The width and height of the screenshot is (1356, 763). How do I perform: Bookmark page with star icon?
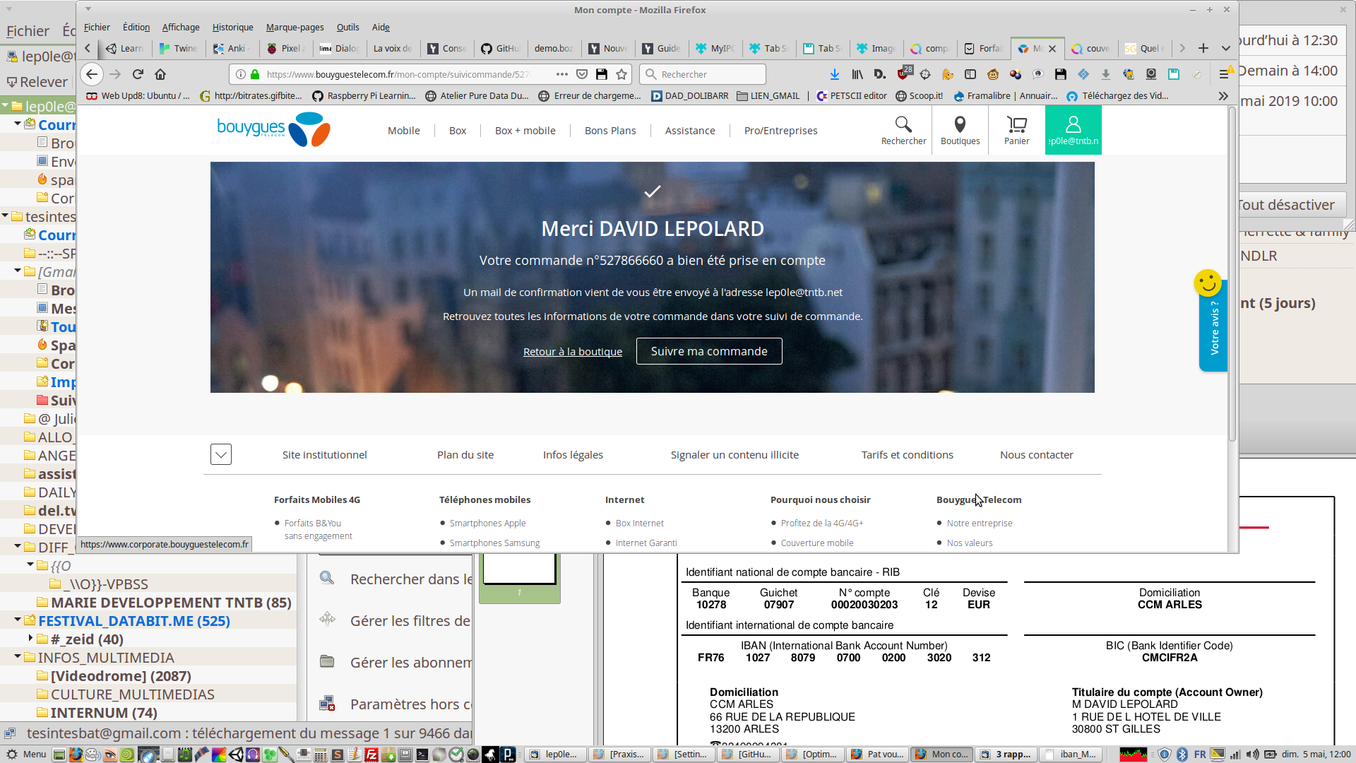(x=621, y=74)
